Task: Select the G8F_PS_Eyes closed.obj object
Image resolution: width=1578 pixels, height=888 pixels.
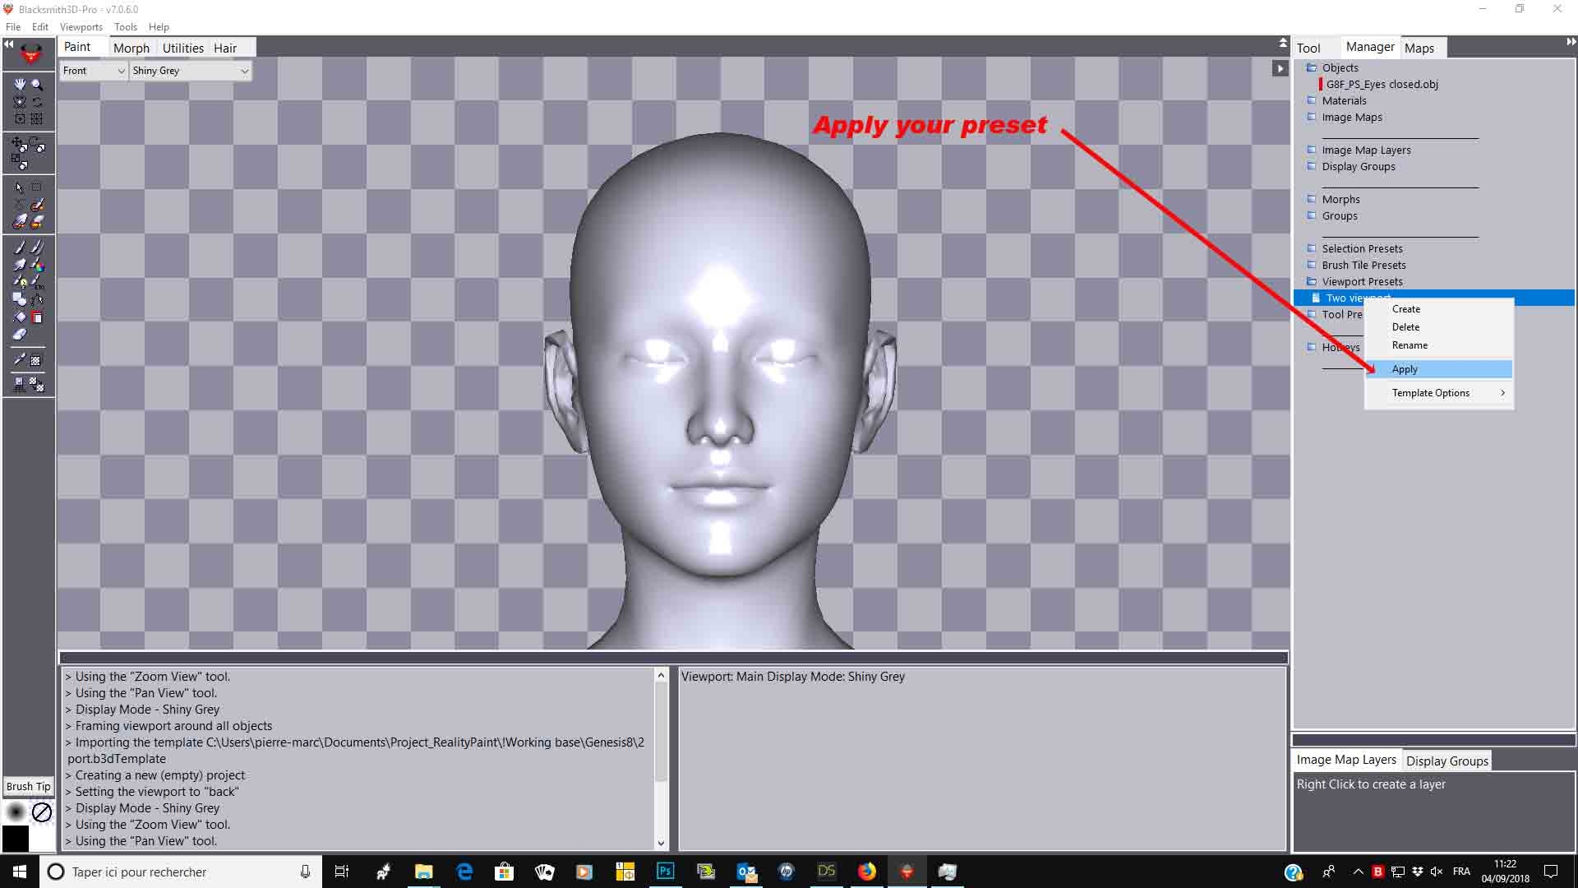Action: pyautogui.click(x=1382, y=84)
